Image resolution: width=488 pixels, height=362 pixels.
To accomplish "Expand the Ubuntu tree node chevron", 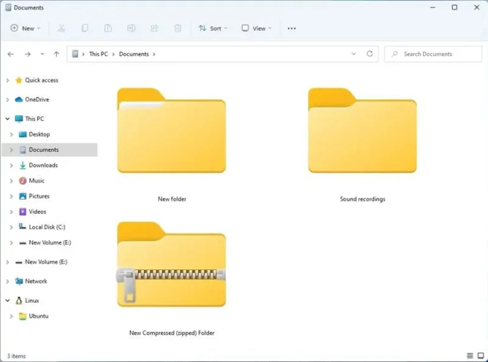I will [11, 316].
